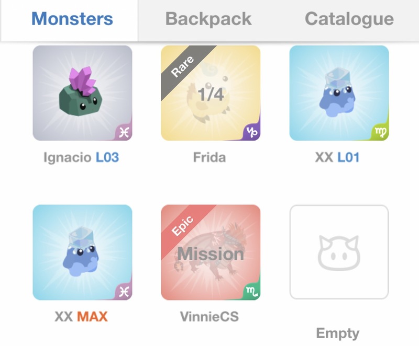Switch to the Monsters tab
419x346 pixels.
pos(72,19)
